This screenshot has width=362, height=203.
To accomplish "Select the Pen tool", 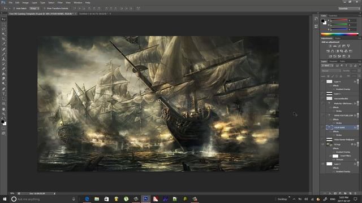I will (x=3, y=89).
